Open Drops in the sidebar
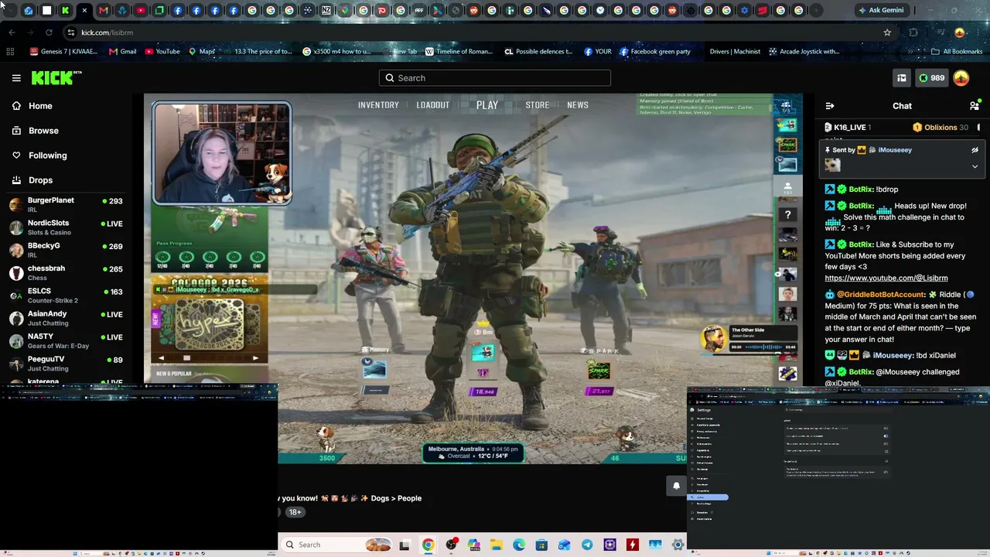The width and height of the screenshot is (990, 557). (40, 180)
